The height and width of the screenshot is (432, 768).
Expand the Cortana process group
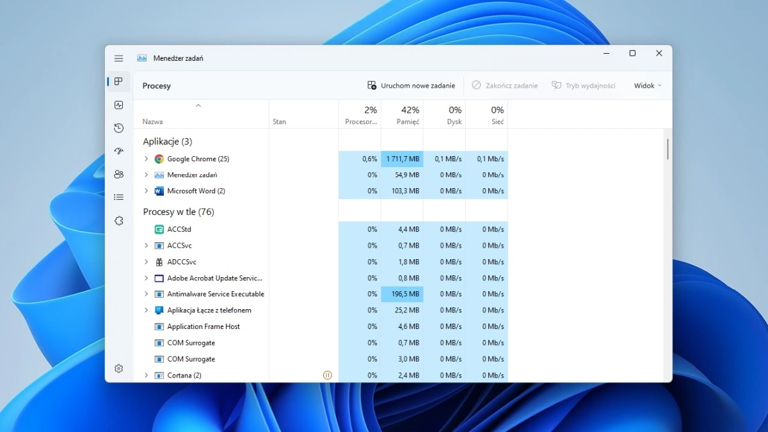click(145, 375)
